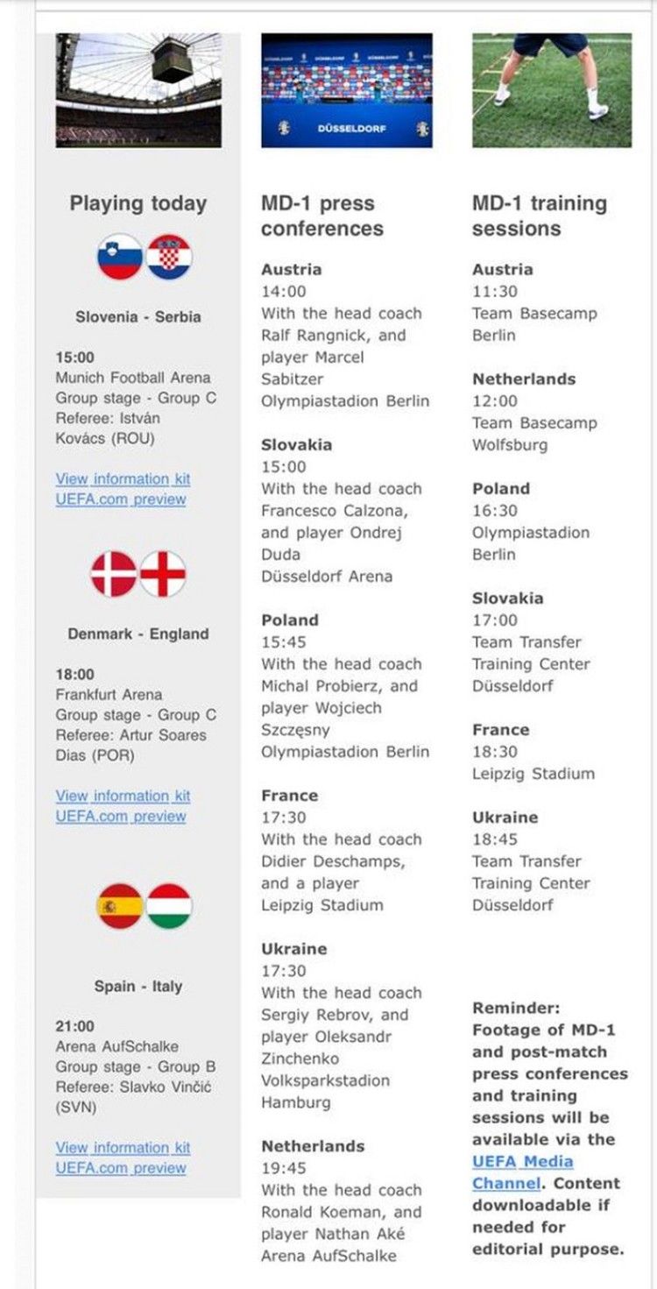657x1289 pixels.
Task: Open the stadium roof thumbnail image
Action: 138,90
